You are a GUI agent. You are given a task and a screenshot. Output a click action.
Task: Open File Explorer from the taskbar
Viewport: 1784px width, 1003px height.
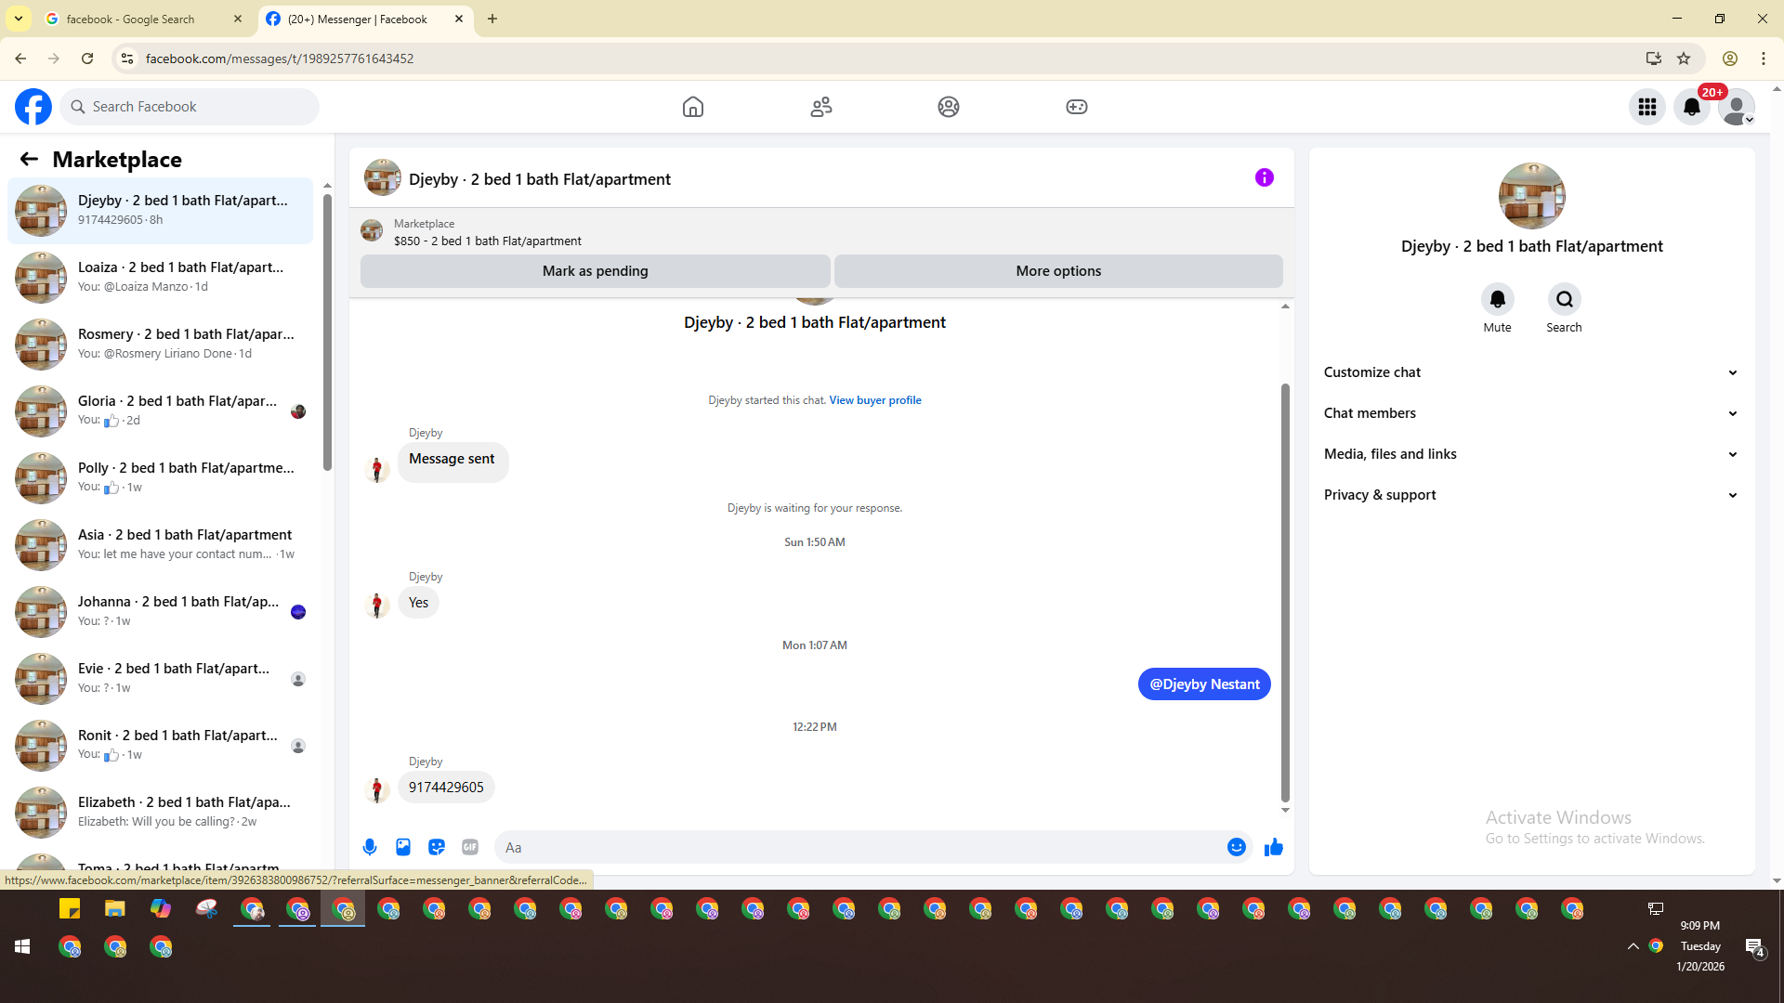pos(115,908)
